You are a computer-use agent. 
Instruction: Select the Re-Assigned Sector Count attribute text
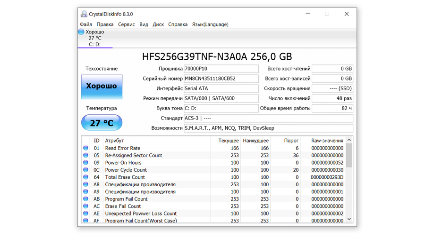click(133, 155)
